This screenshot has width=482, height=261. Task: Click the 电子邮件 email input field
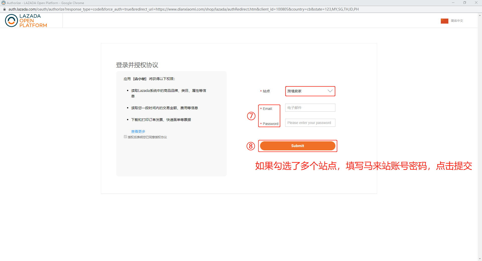point(310,108)
